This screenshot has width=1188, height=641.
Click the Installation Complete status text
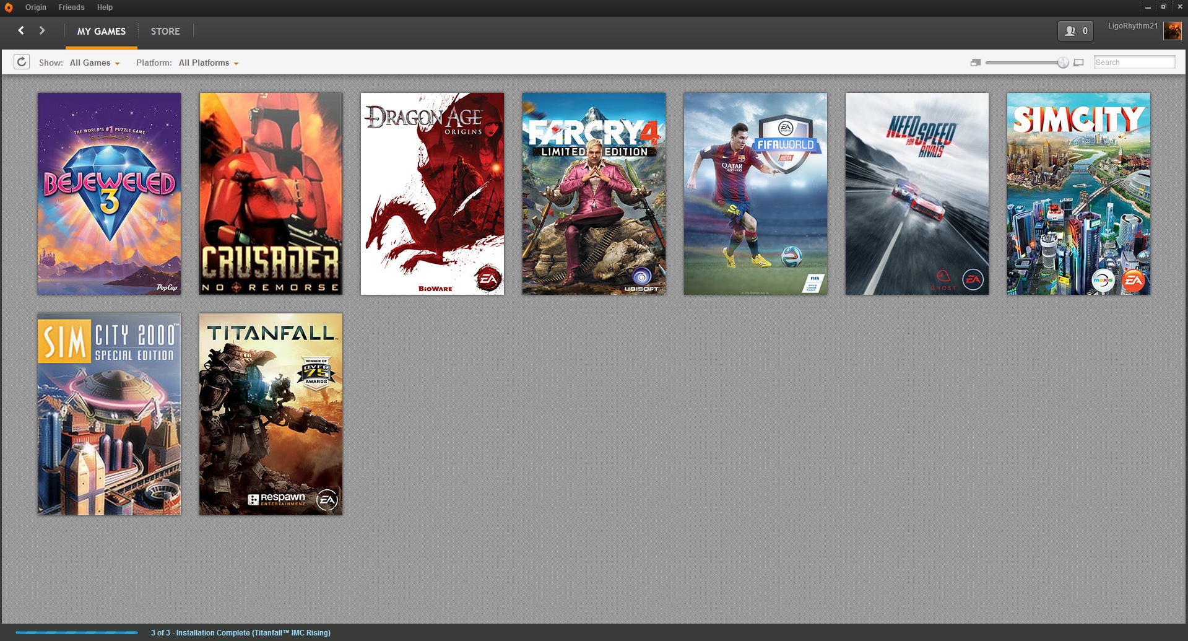[x=241, y=633]
